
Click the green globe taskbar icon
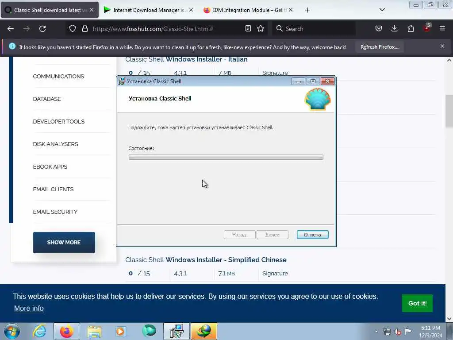(x=149, y=331)
